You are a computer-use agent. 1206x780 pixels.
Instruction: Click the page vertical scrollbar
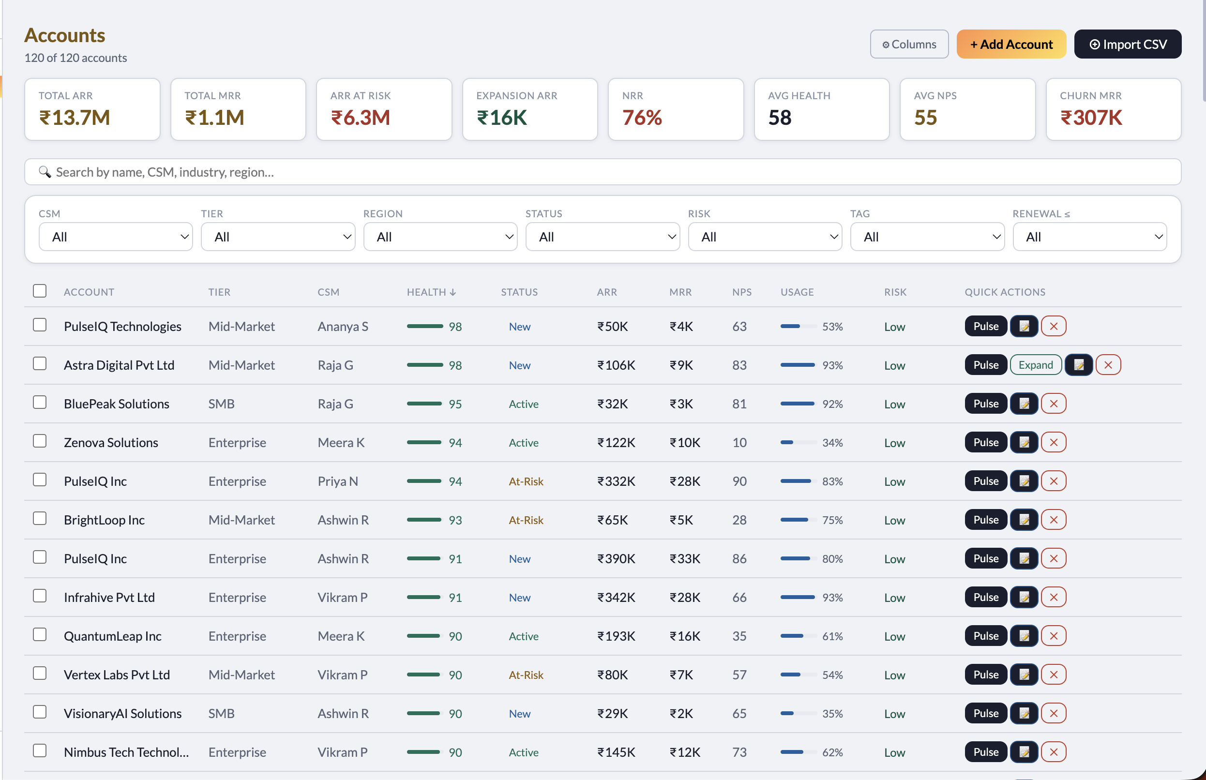[1204, 51]
